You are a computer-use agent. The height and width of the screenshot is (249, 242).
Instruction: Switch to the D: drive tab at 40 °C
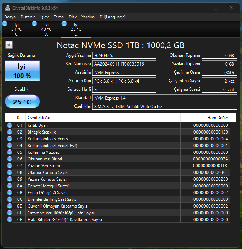click(x=46, y=29)
